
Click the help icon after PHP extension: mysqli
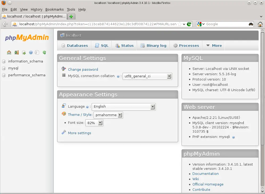click(234, 137)
